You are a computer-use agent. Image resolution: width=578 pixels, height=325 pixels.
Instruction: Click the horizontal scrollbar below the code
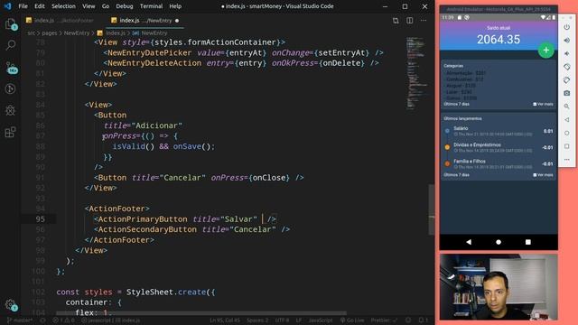click(x=200, y=313)
